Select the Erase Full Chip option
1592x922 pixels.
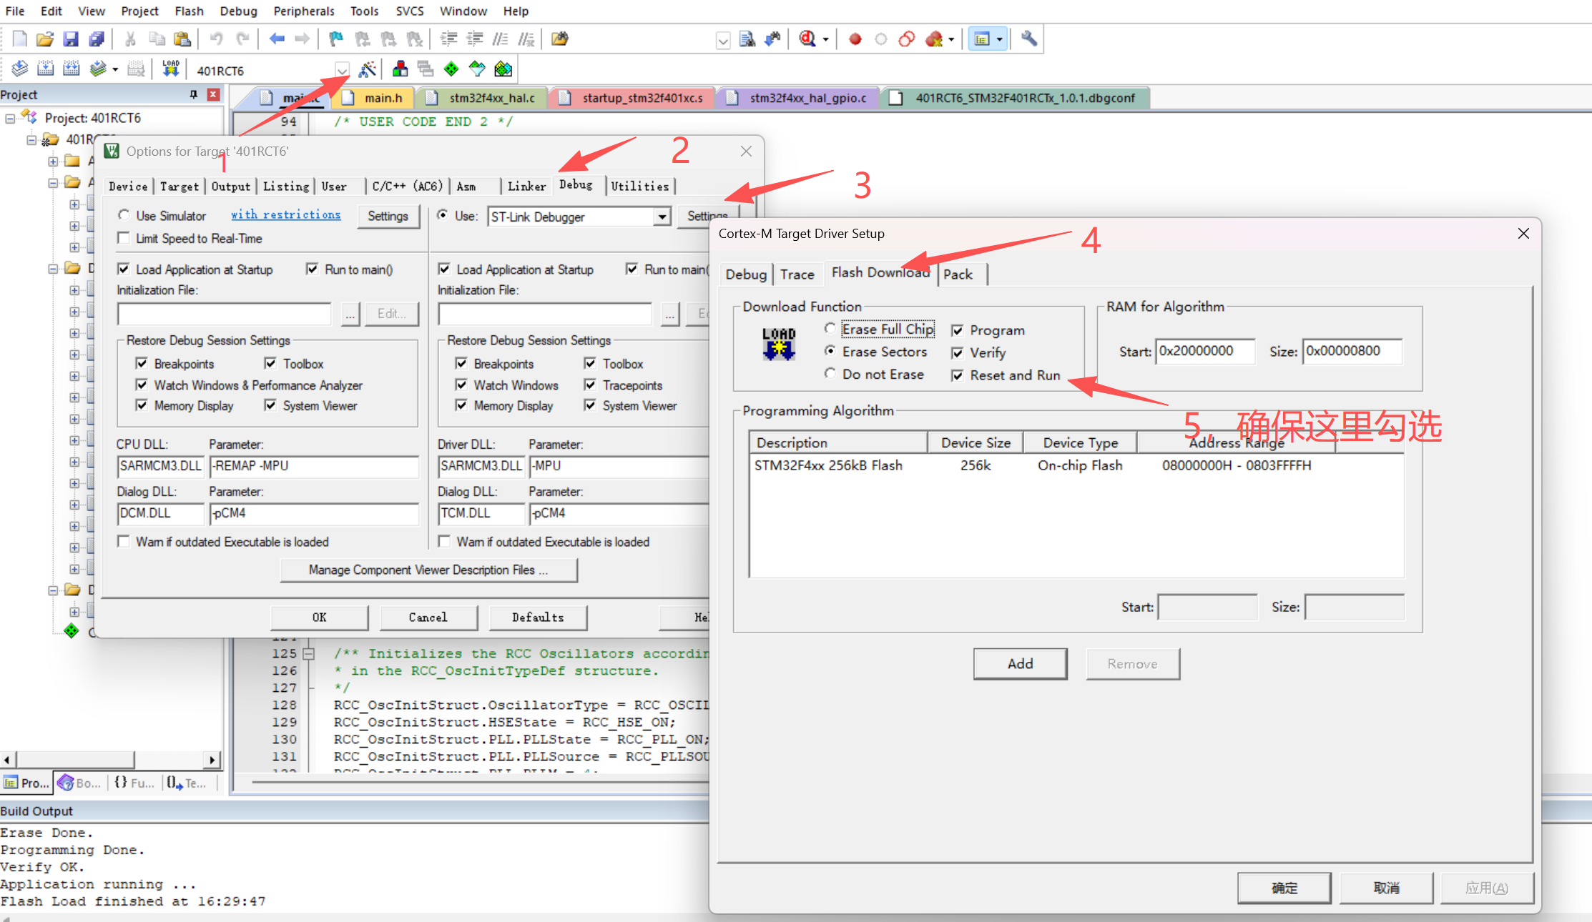point(830,329)
